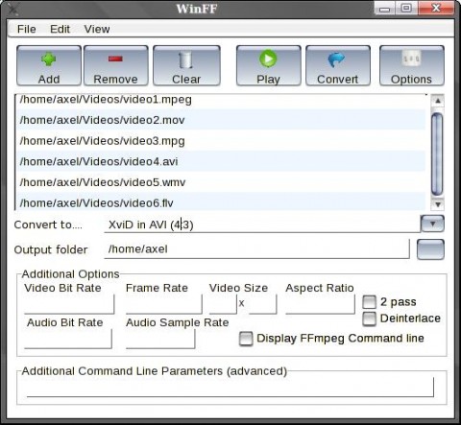This screenshot has height=425, width=461.
Task: Click the file list scrollbar thumb
Action: tap(437, 153)
